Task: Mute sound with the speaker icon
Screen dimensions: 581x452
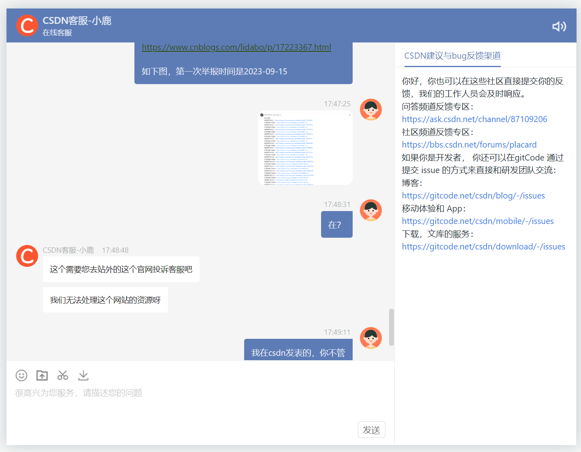Action: point(559,26)
